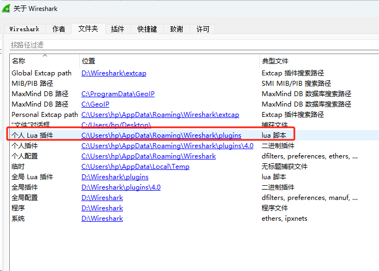Select the 全局 Lua 插件 row name

coord(32,177)
